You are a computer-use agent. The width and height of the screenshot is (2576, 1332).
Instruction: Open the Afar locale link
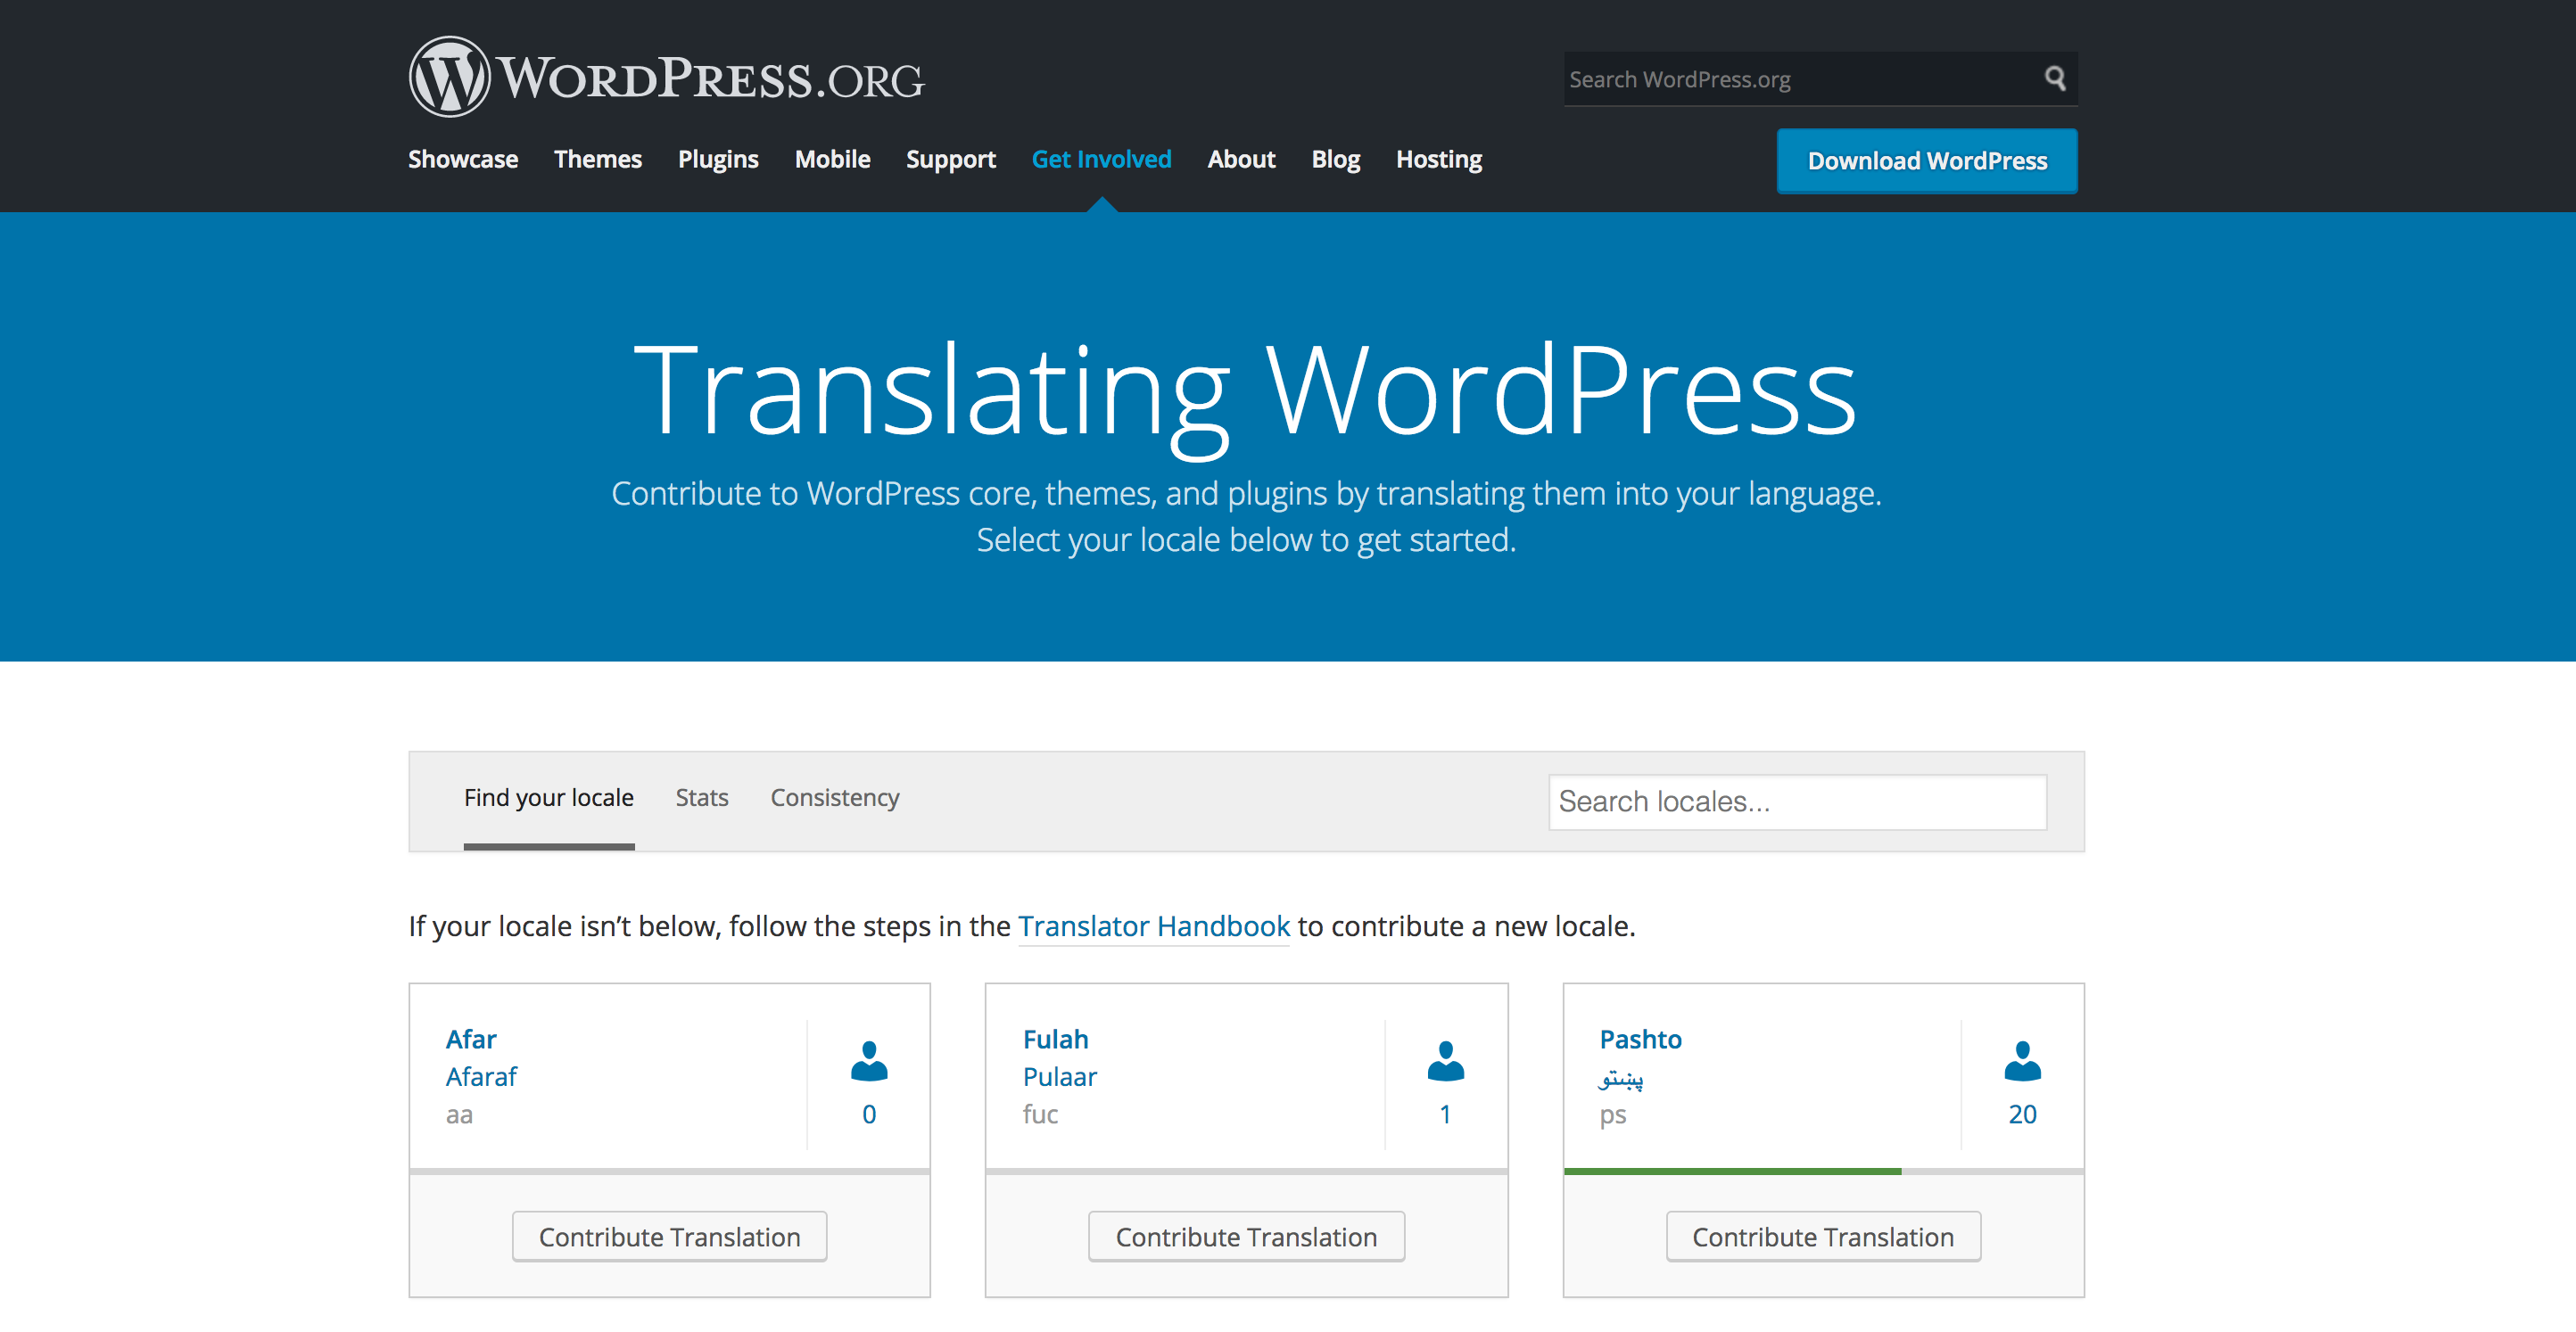(471, 1040)
